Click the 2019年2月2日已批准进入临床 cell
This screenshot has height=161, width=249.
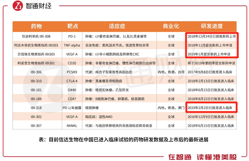[x=210, y=108]
